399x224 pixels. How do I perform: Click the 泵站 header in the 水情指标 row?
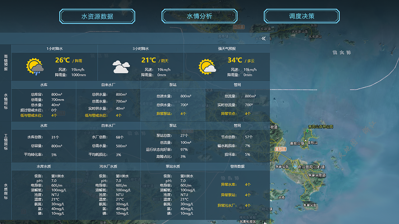click(x=173, y=85)
